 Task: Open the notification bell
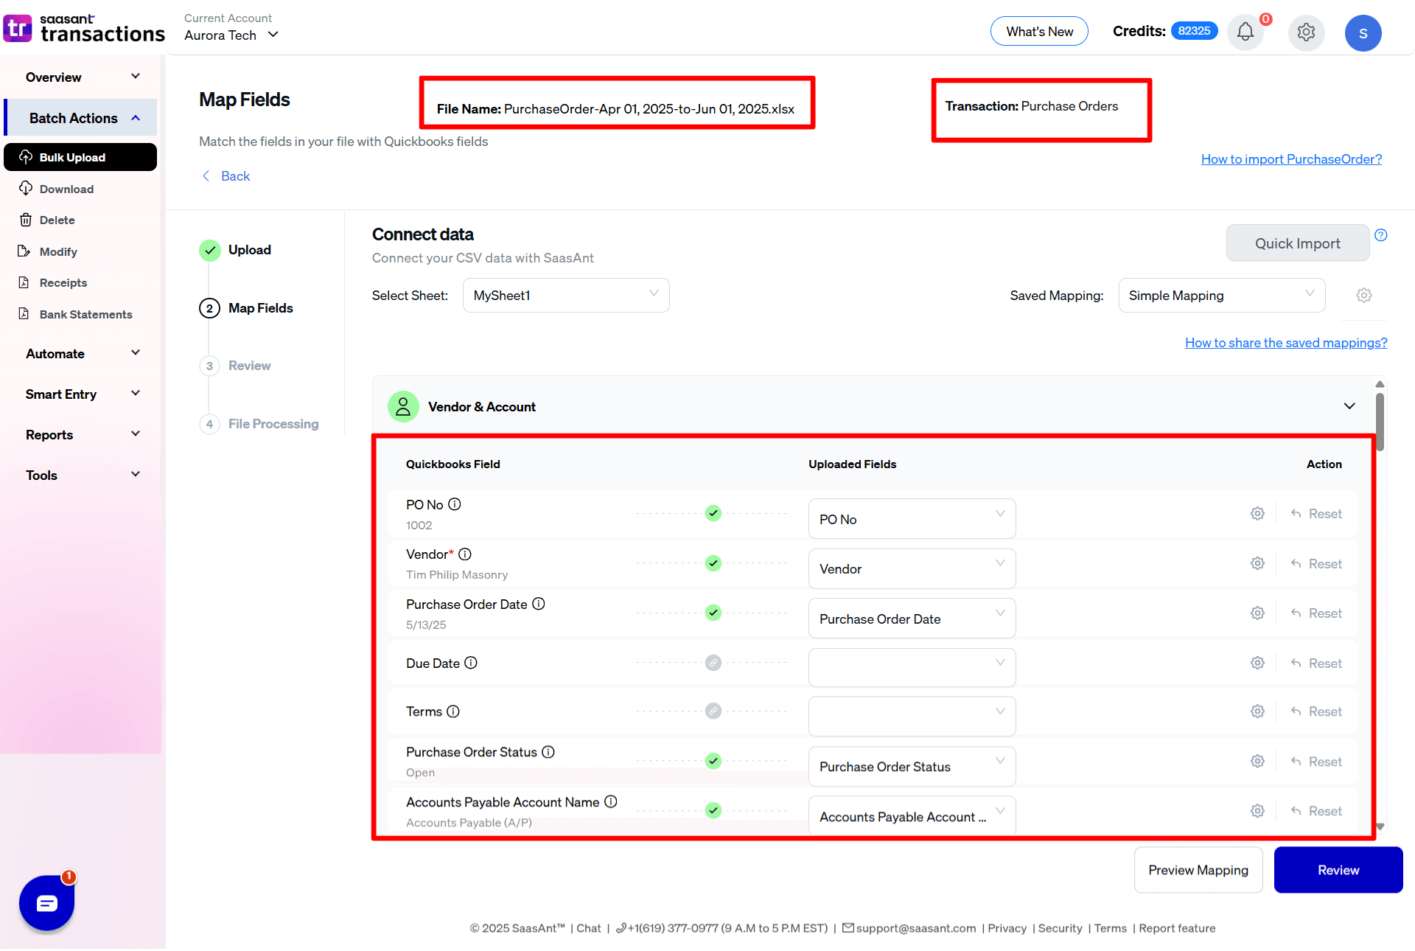tap(1245, 32)
